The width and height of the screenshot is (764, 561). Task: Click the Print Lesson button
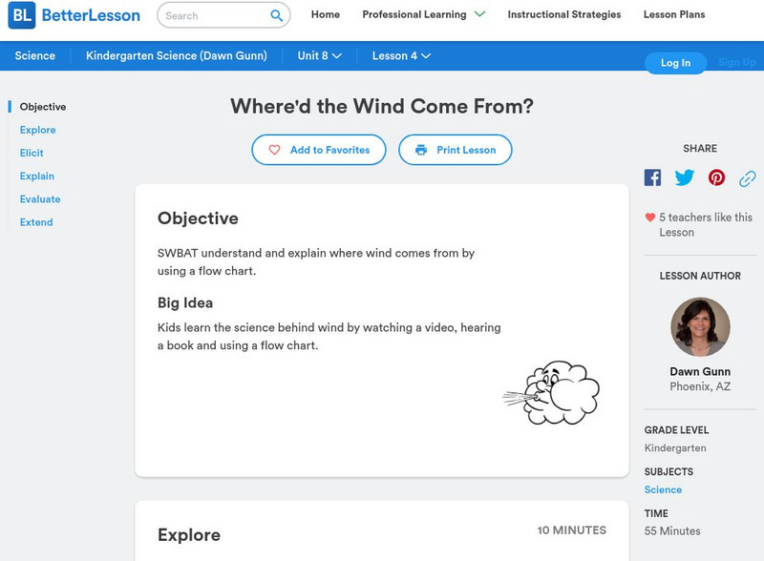click(456, 150)
